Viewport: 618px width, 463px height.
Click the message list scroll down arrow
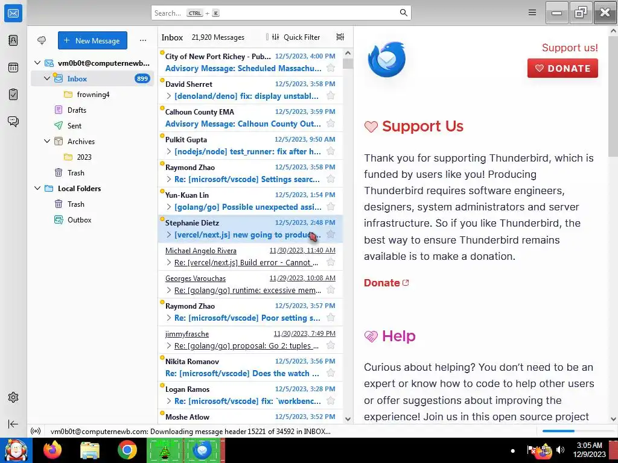(x=348, y=419)
